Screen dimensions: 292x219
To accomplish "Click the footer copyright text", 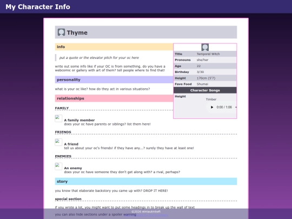I will [146, 211].
